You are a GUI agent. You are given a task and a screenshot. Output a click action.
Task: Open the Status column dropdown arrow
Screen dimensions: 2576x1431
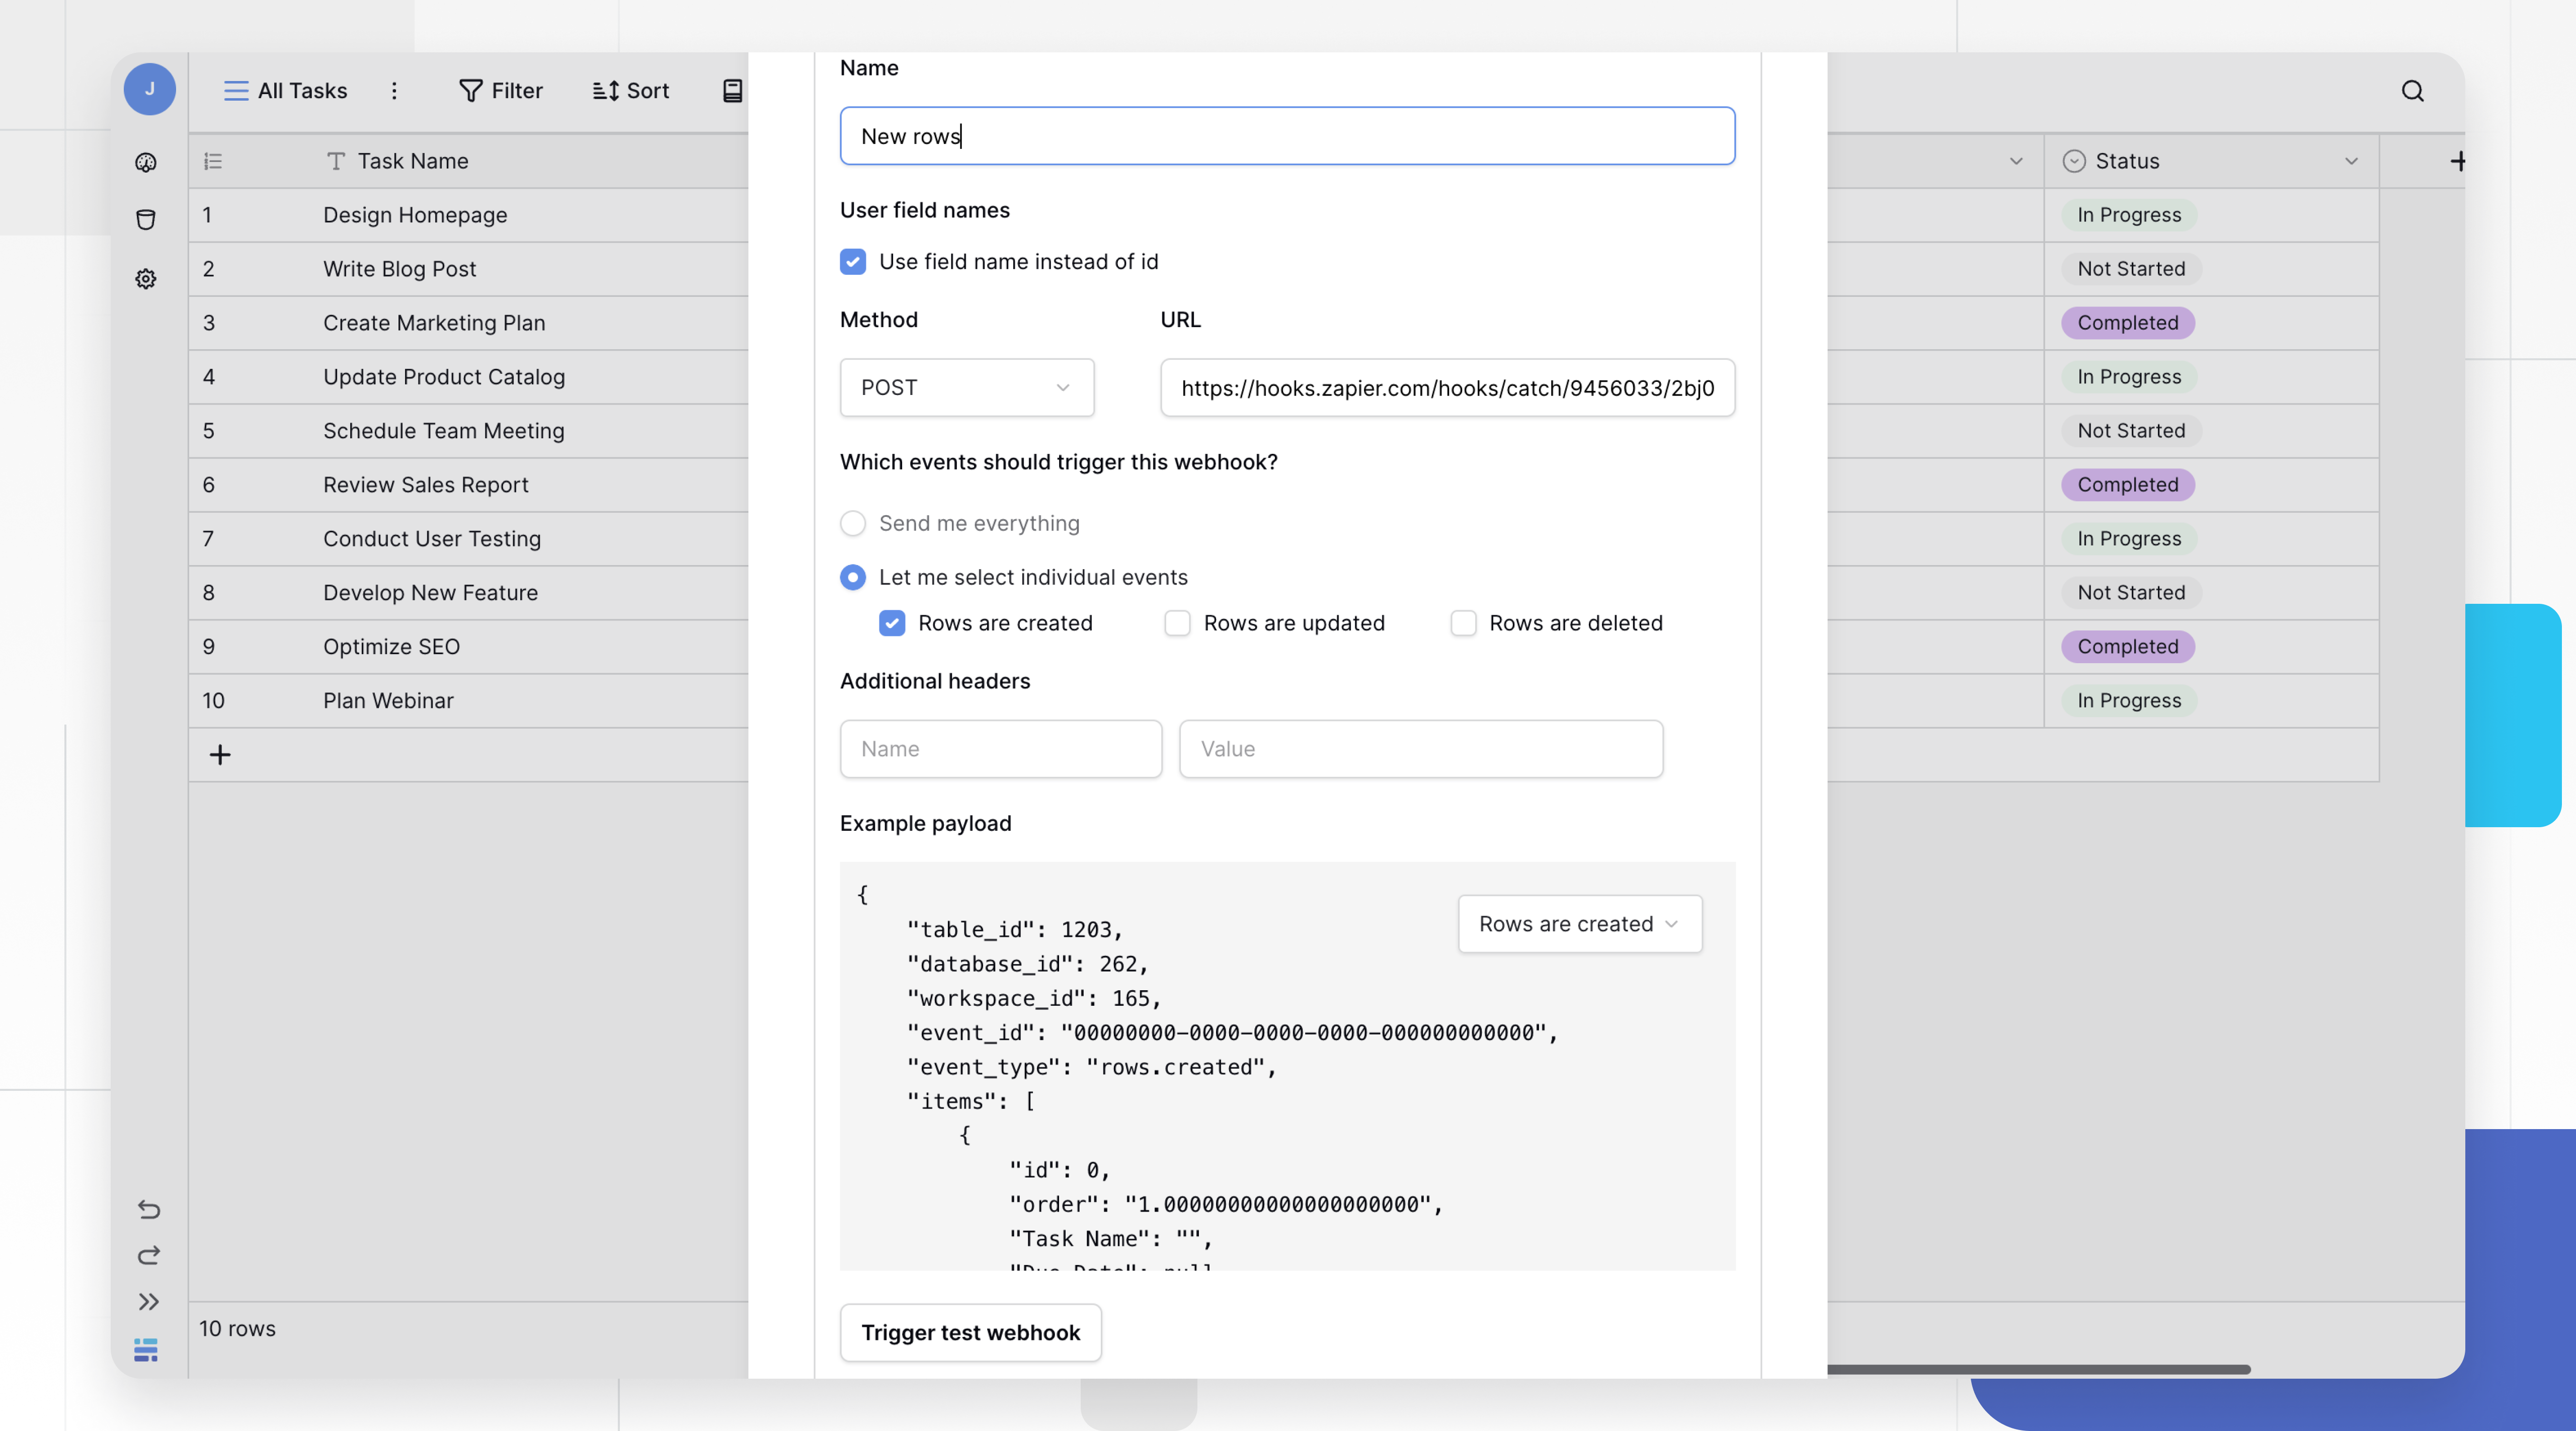(x=2351, y=161)
